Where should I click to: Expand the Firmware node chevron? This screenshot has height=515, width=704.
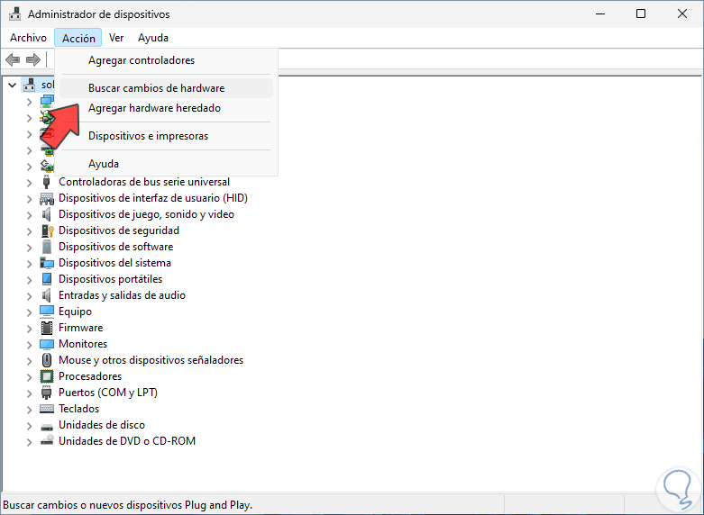click(x=29, y=329)
